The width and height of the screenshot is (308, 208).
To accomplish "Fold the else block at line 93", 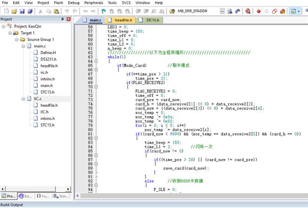I will coord(96,185).
